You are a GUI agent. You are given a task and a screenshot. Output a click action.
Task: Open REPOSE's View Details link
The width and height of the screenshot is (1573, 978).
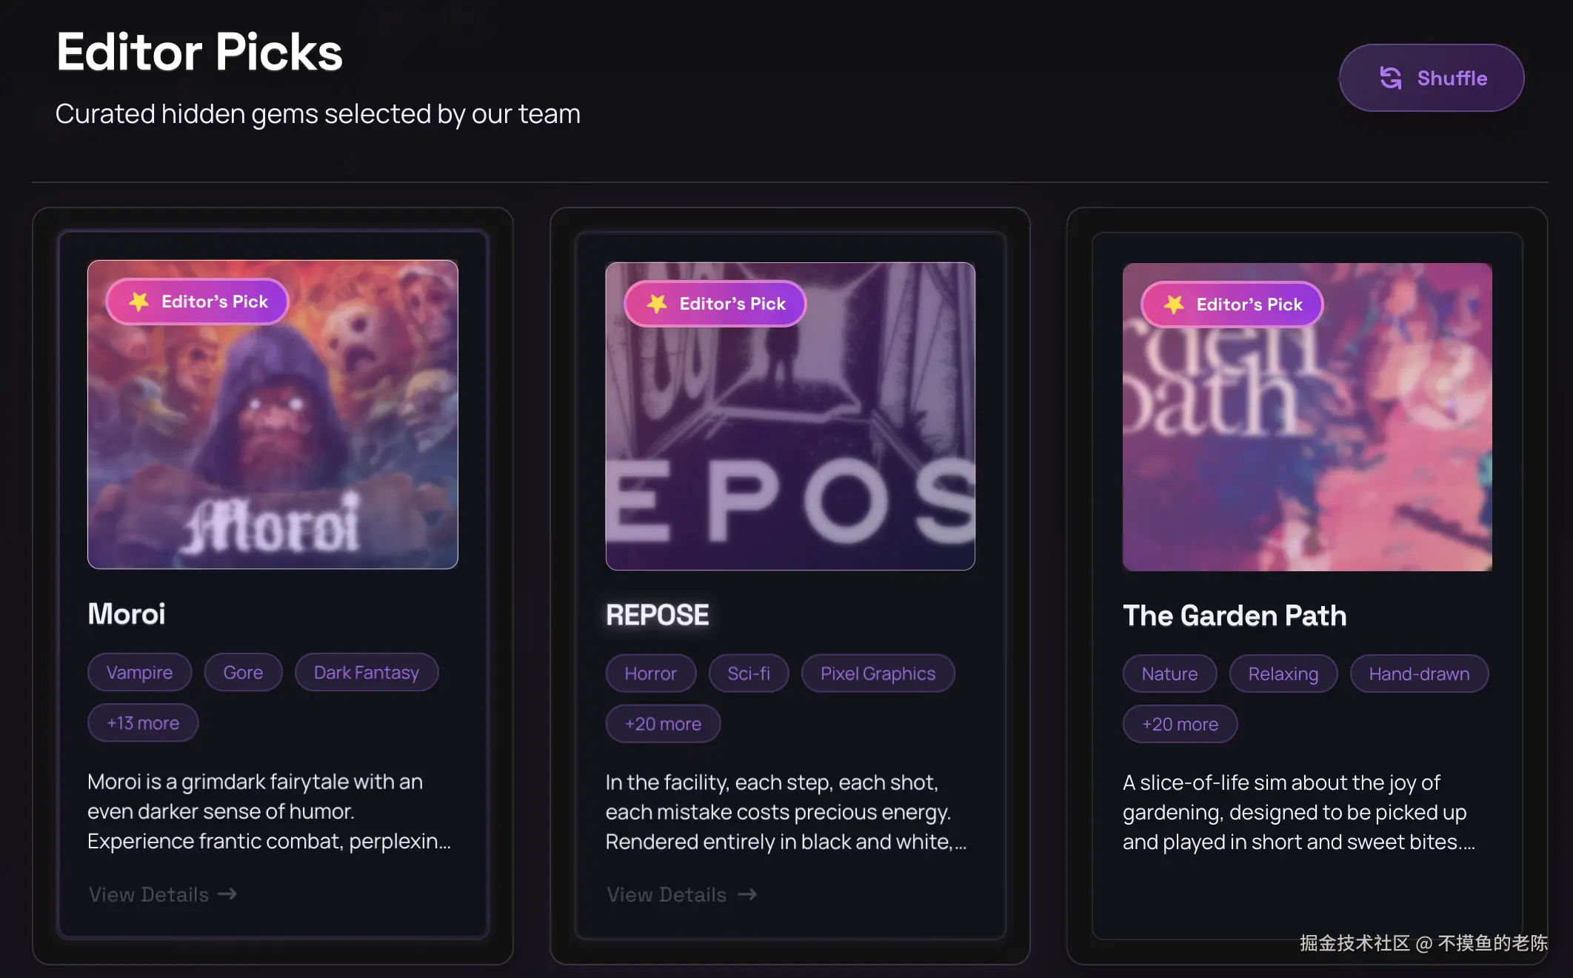coord(667,894)
